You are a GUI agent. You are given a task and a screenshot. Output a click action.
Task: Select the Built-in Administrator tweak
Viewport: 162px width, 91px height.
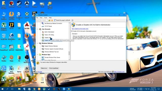(49, 32)
